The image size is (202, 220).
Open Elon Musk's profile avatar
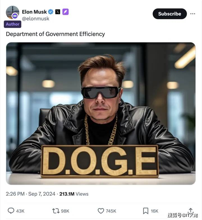tap(13, 12)
